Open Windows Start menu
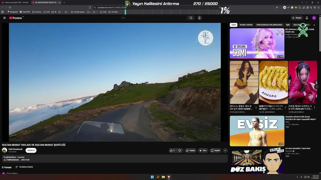Screen dimensions: 321x180 point(152,177)
